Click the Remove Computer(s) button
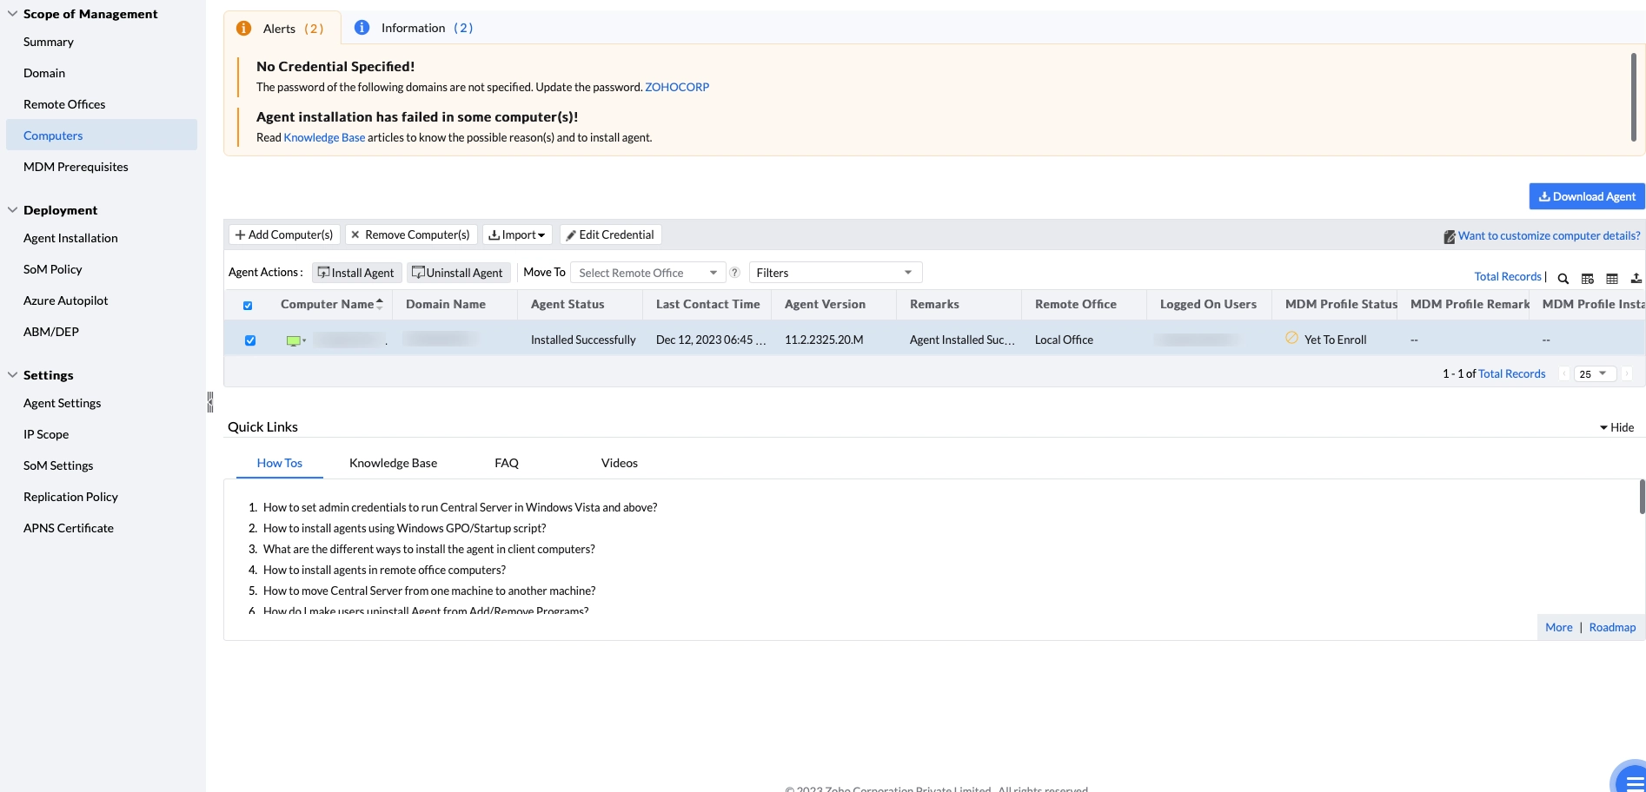 coord(410,234)
